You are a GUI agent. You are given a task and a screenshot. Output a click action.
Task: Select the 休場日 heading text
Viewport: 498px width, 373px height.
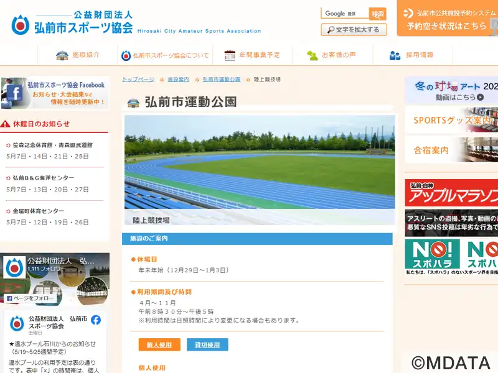pyautogui.click(x=147, y=259)
